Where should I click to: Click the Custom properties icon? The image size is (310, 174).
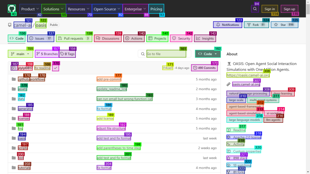229,151
